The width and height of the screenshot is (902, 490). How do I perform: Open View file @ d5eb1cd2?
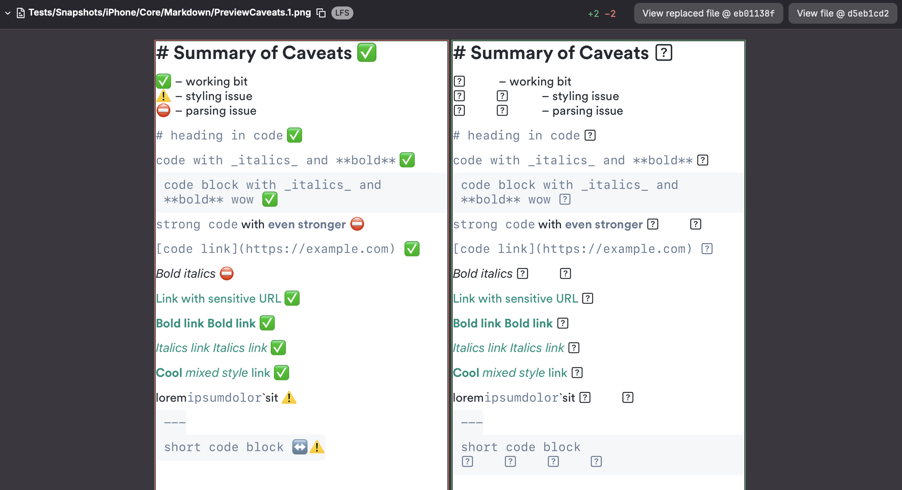[x=842, y=13]
